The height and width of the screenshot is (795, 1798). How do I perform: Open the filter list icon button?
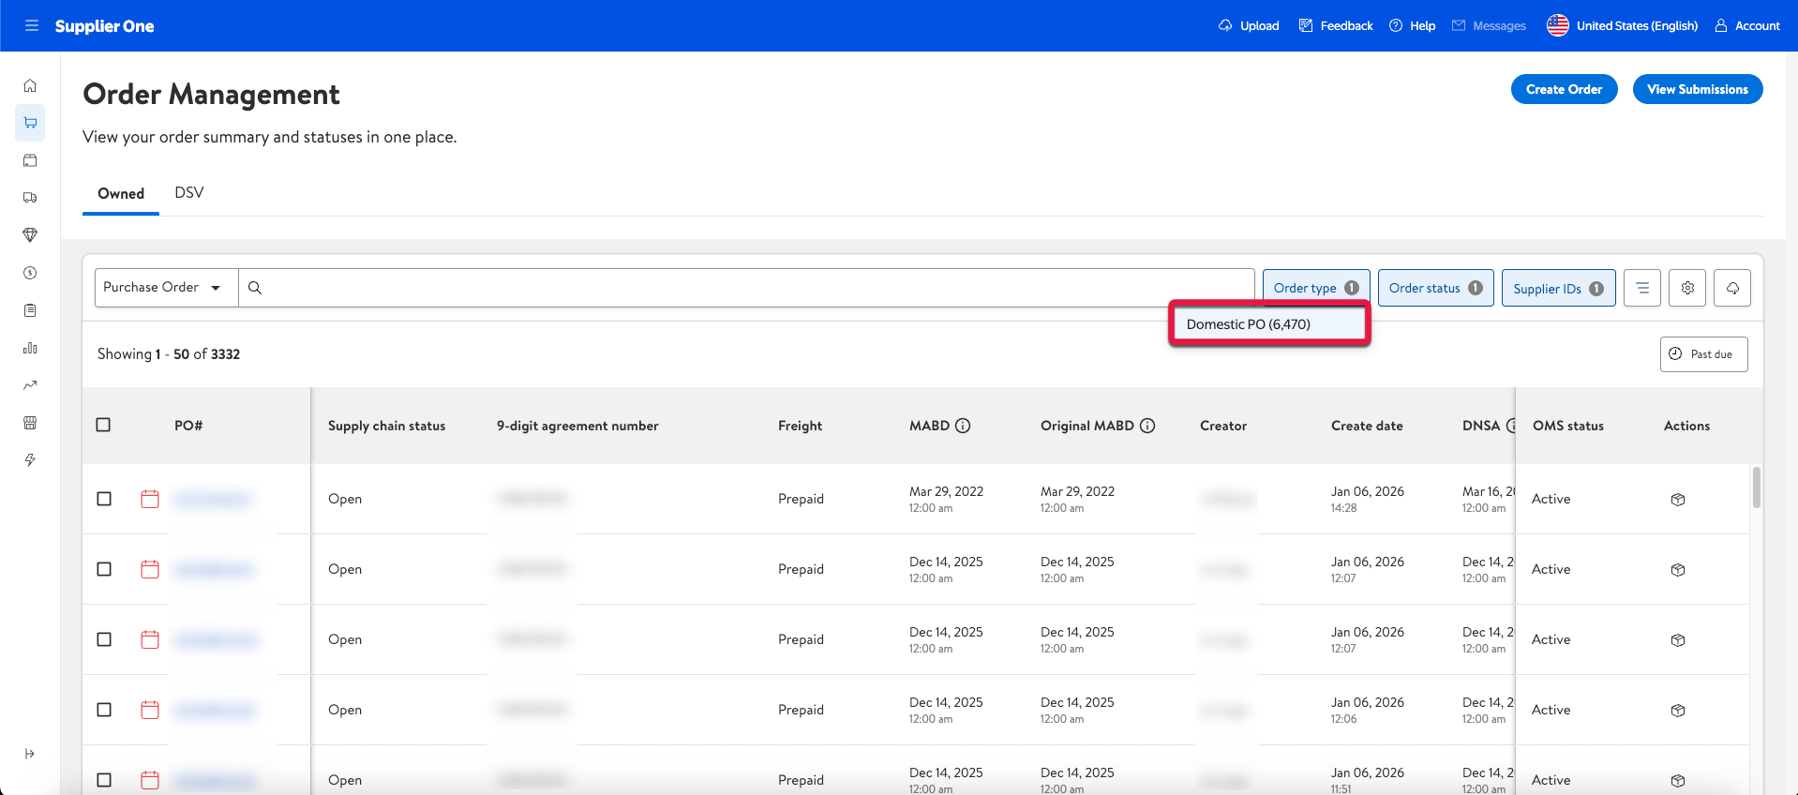click(x=1642, y=288)
